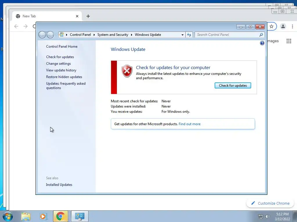Expand arrow after System and Security breadcrumb

pos(131,35)
